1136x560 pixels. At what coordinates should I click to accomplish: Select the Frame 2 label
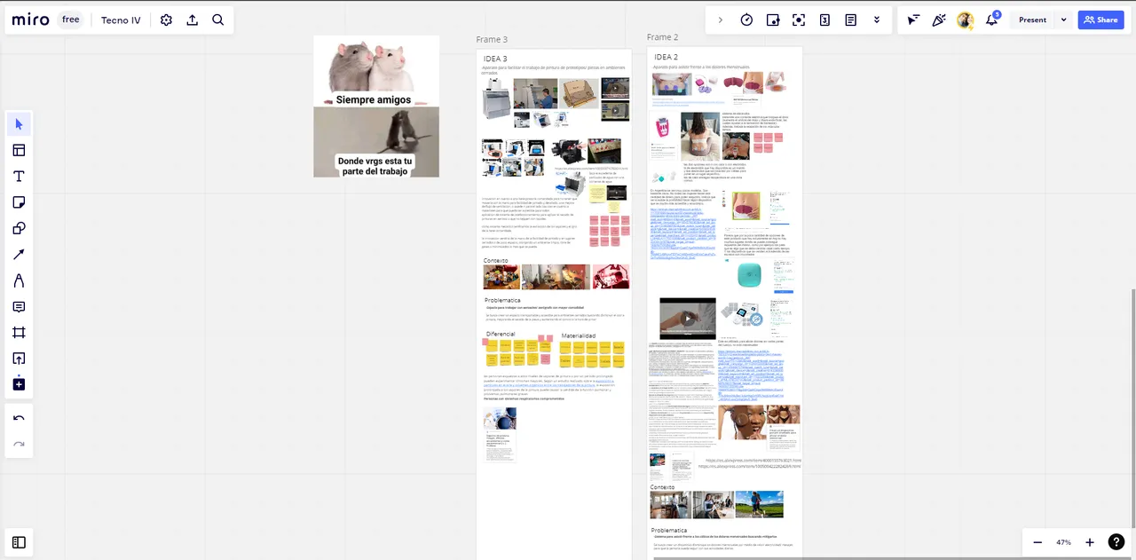(x=663, y=37)
